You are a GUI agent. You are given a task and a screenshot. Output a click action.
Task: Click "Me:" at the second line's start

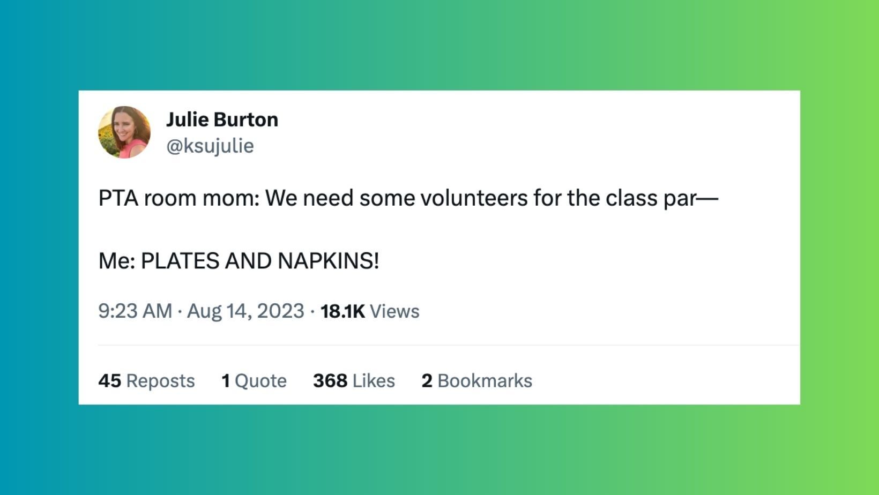click(116, 261)
